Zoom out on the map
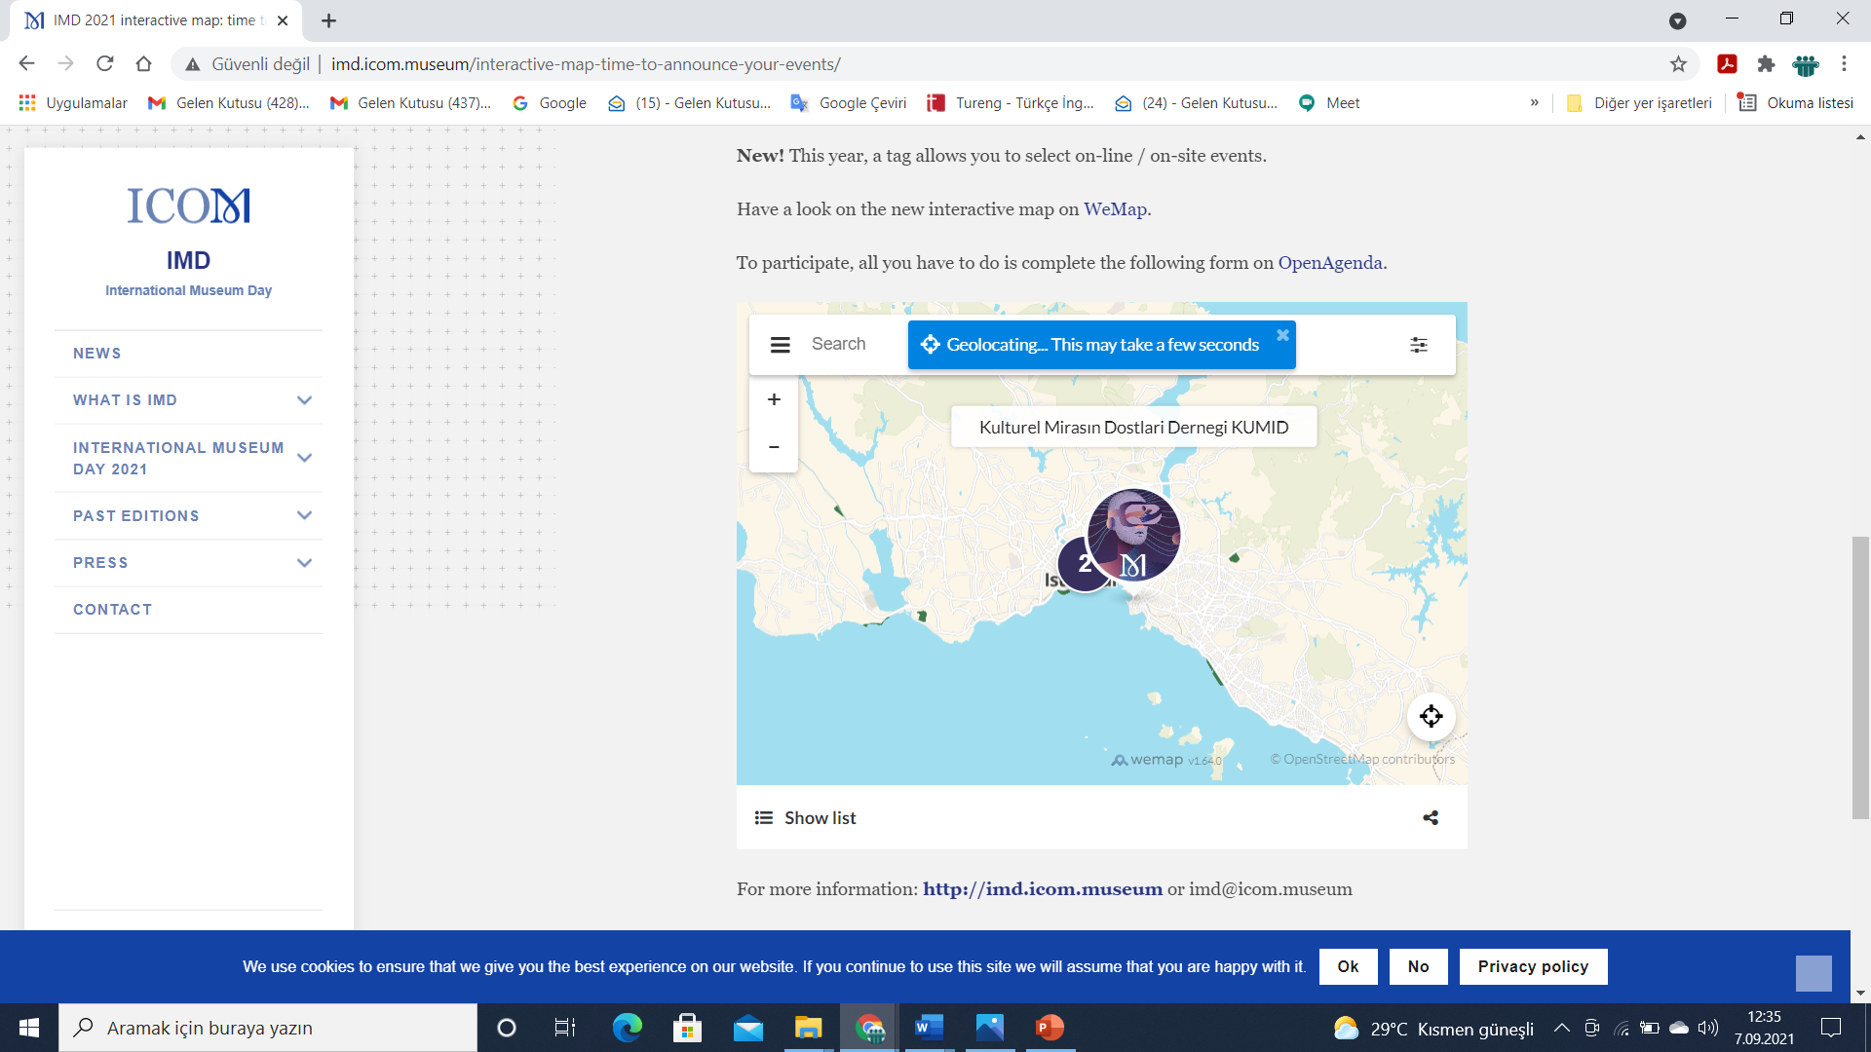1871x1052 pixels. (774, 447)
